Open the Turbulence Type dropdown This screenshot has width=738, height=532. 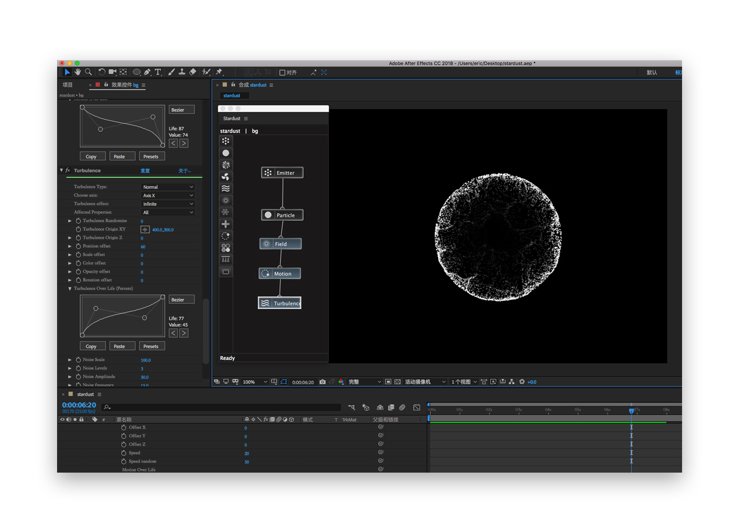click(x=168, y=187)
